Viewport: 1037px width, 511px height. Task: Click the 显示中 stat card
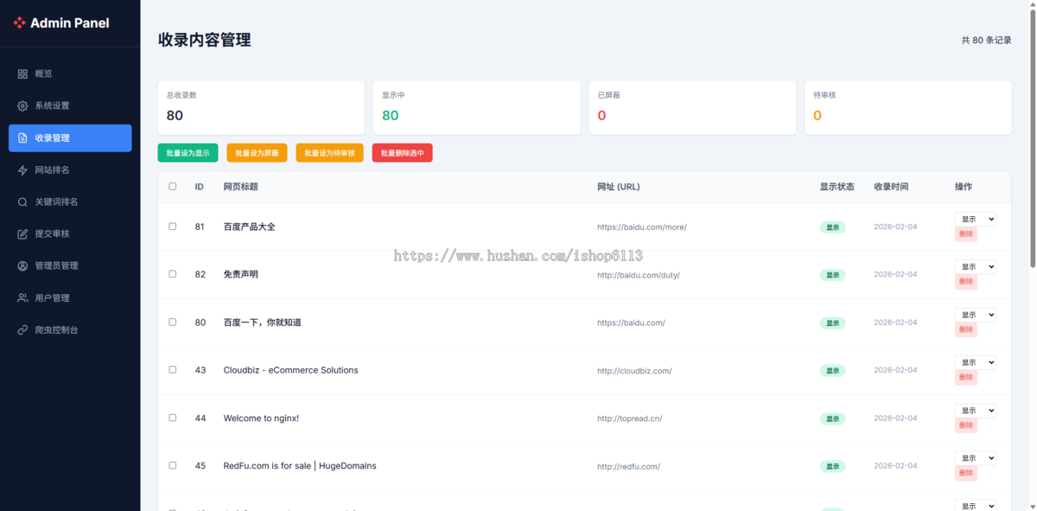[476, 107]
